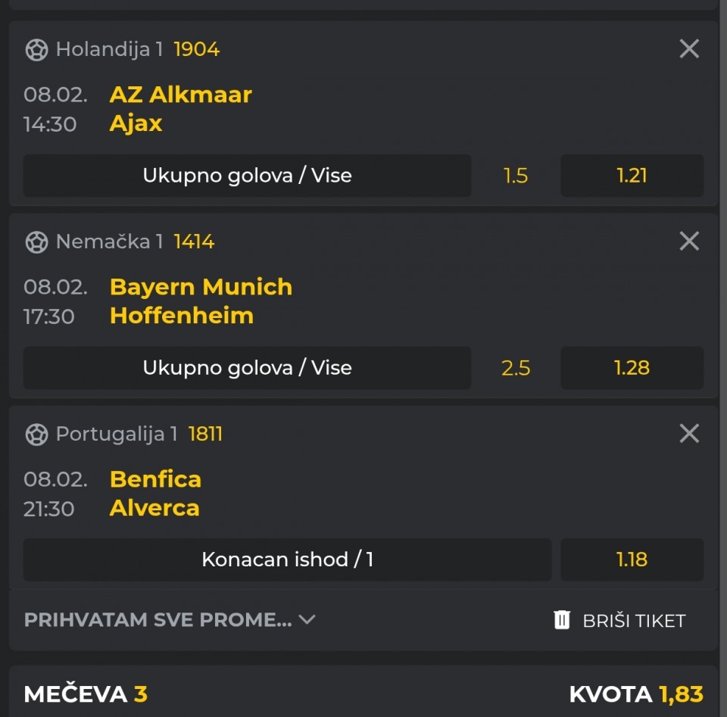
Task: Click the AZ Alkmaar team name
Action: [180, 95]
